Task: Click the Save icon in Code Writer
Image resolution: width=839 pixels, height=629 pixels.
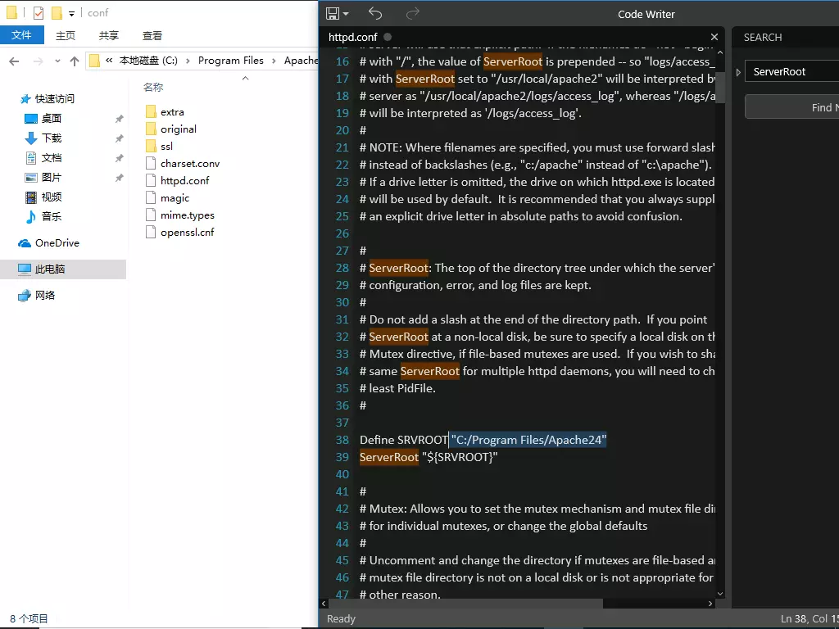Action: (333, 13)
